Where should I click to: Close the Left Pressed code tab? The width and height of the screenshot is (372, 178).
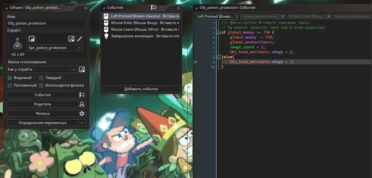point(236,17)
